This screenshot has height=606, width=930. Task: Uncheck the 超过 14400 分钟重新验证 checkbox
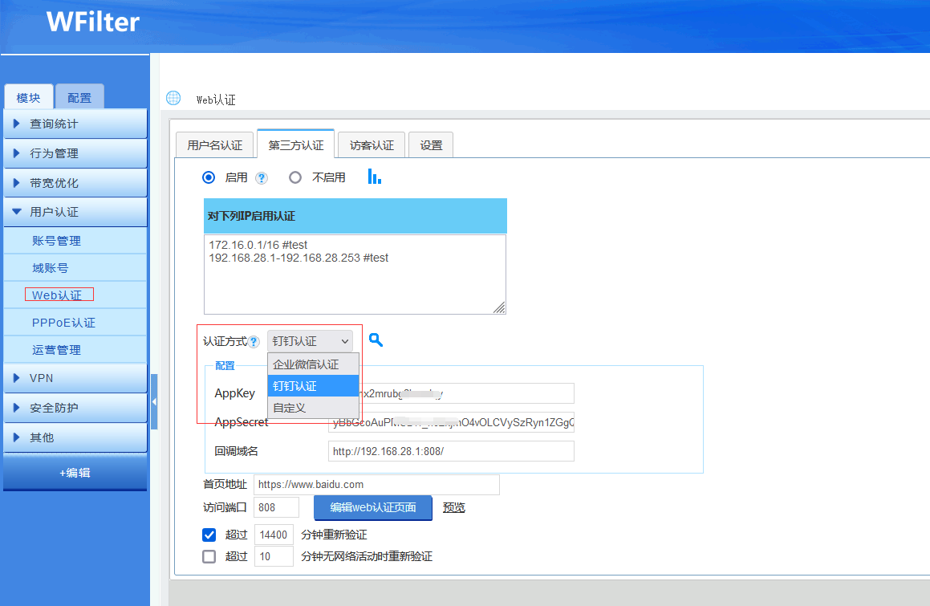(x=209, y=535)
